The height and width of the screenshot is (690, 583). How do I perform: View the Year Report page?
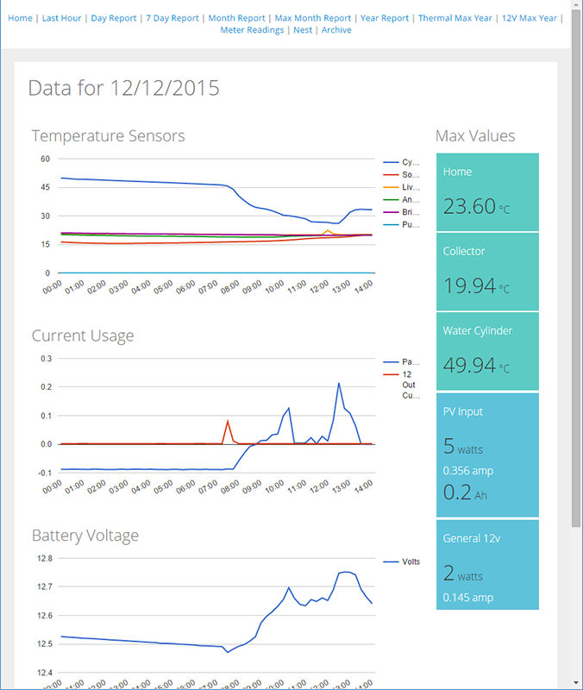tap(385, 18)
